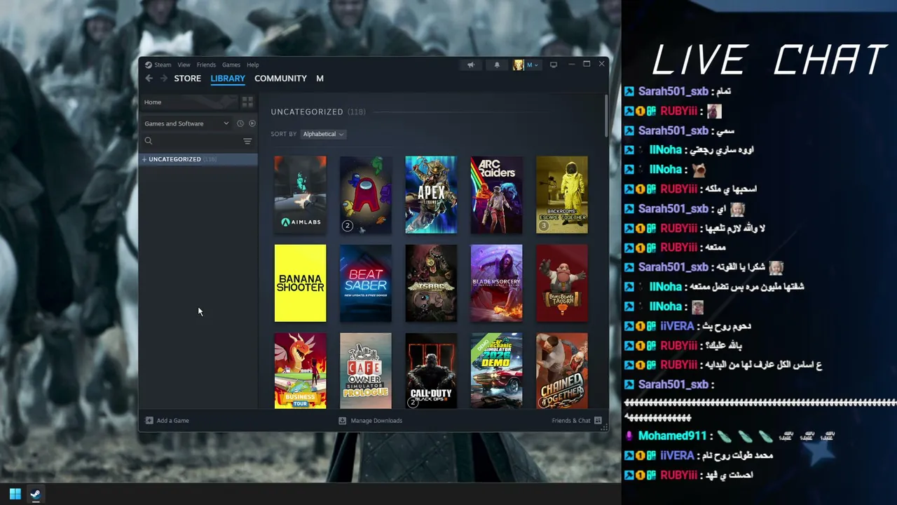Switch to Big Picture mode via monitor icon

pyautogui.click(x=554, y=65)
